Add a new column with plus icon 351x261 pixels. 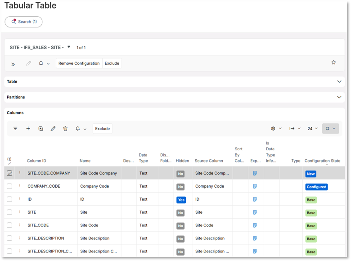pos(28,129)
